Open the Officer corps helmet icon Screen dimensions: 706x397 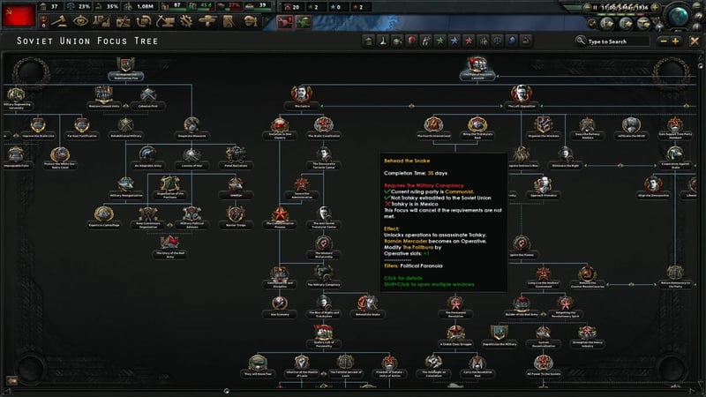tap(250, 21)
